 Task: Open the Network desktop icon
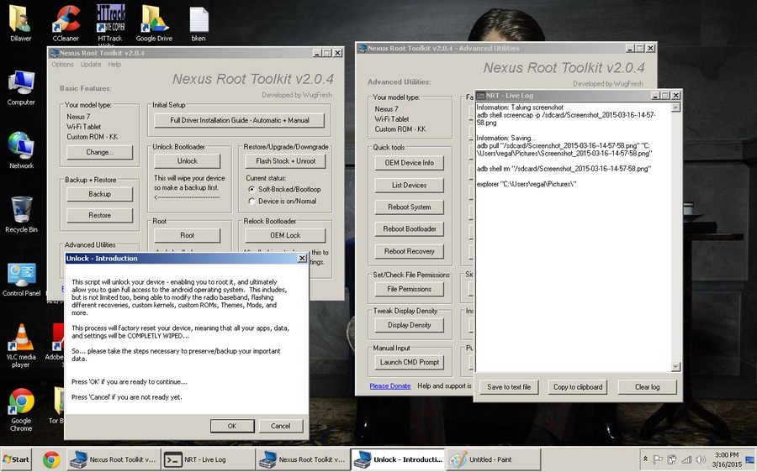tap(21, 150)
